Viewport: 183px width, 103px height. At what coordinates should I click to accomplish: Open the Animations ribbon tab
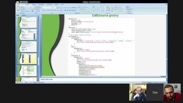click(x=41, y=5)
